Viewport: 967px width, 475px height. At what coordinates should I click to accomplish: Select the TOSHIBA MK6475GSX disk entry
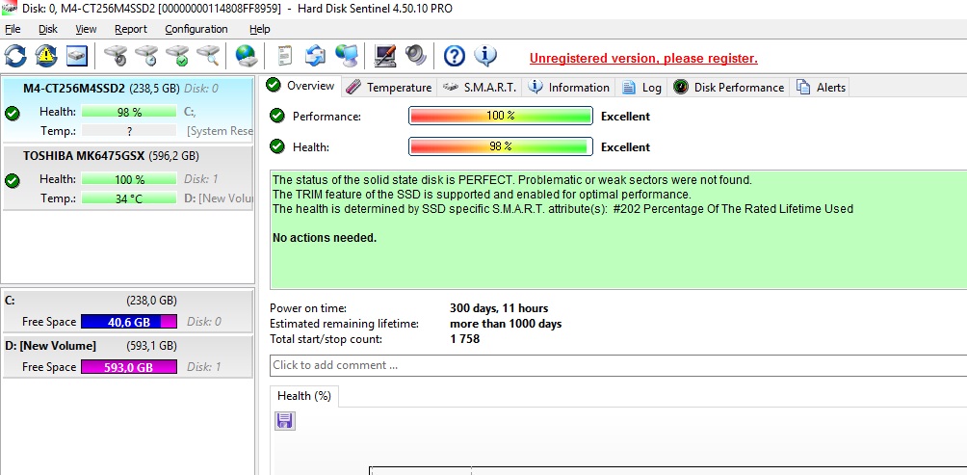coord(128,177)
